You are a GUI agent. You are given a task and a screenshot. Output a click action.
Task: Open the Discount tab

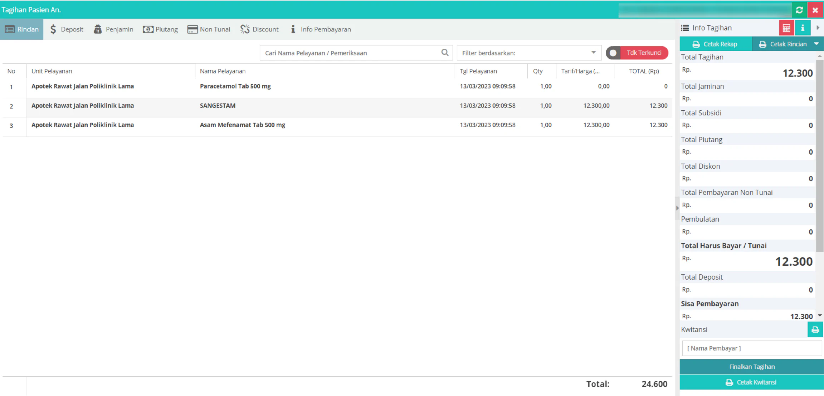[259, 29]
